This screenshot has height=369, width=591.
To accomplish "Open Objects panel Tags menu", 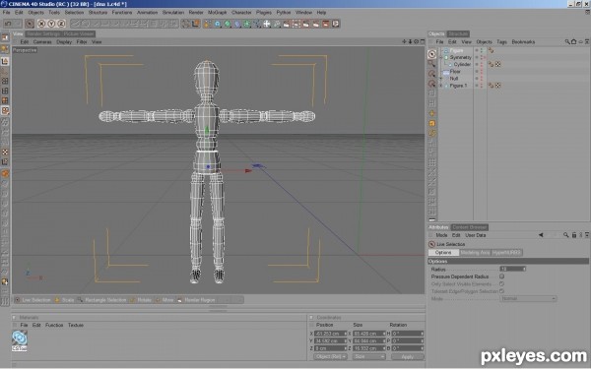I will tap(501, 41).
